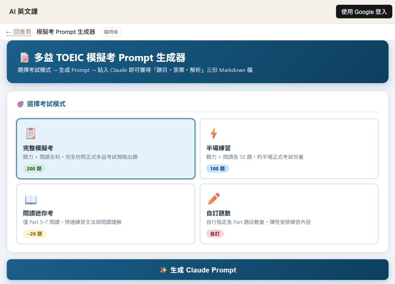Click the 自訂 badge

tap(215, 234)
